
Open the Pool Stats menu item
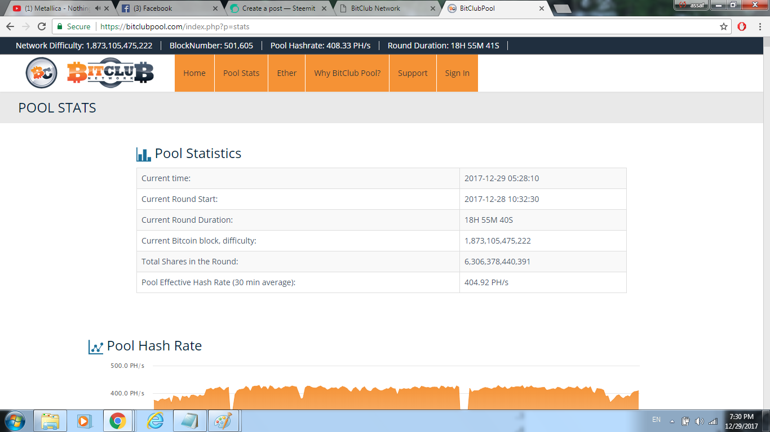click(x=241, y=73)
